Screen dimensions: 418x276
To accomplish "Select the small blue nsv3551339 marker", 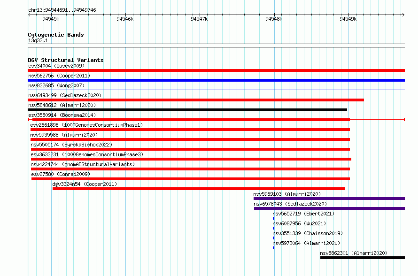I will [273, 238].
